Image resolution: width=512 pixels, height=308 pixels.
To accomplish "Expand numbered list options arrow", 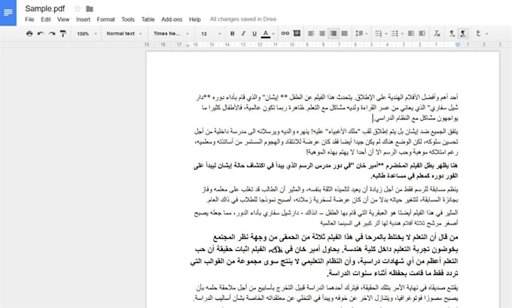I will (x=386, y=34).
